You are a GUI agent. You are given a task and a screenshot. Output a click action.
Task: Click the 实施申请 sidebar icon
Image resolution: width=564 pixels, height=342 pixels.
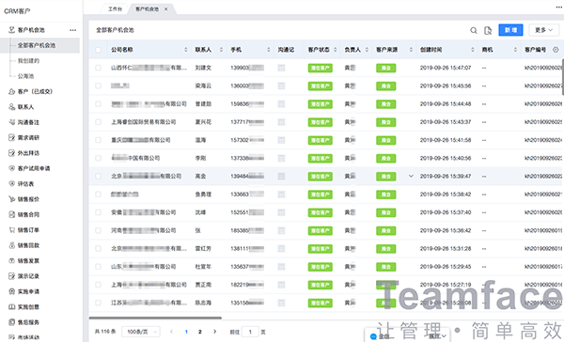(x=12, y=291)
